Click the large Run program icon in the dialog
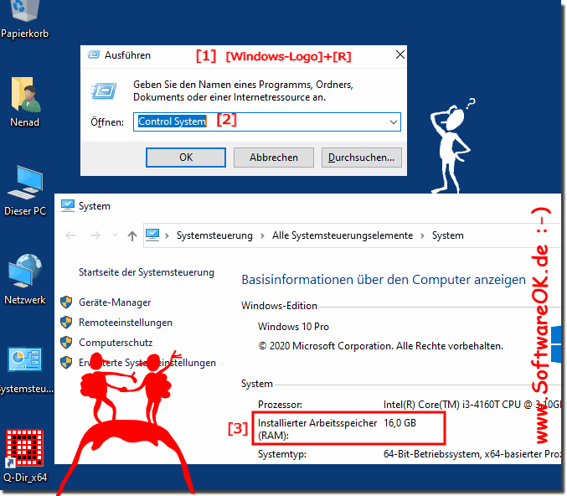 point(104,90)
